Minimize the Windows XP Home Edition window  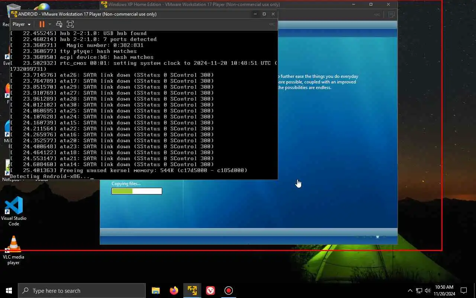(354, 4)
